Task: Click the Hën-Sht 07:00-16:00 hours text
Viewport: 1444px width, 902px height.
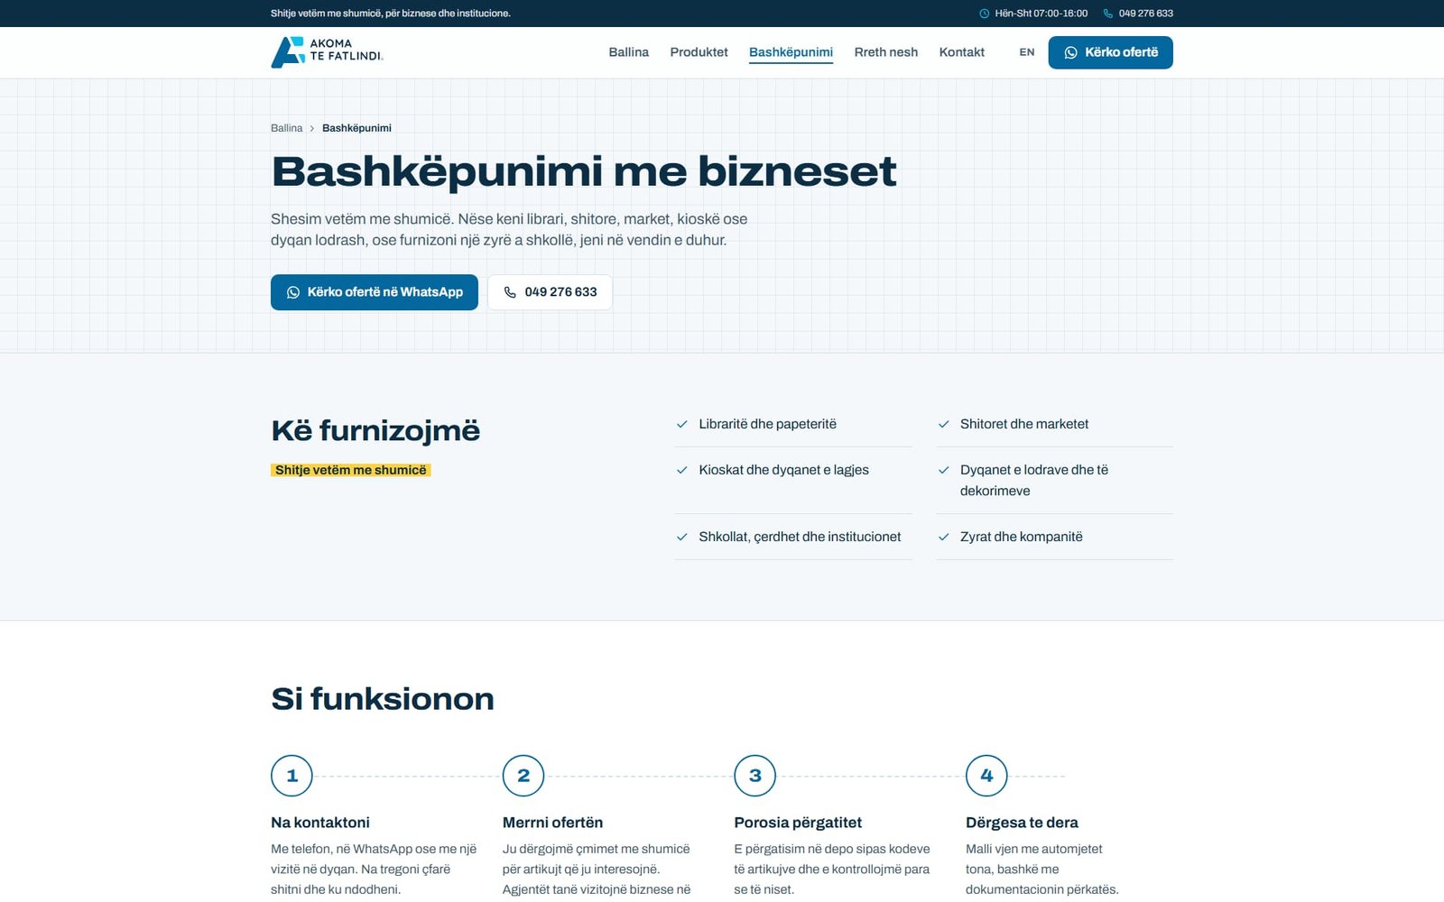Action: [1041, 14]
